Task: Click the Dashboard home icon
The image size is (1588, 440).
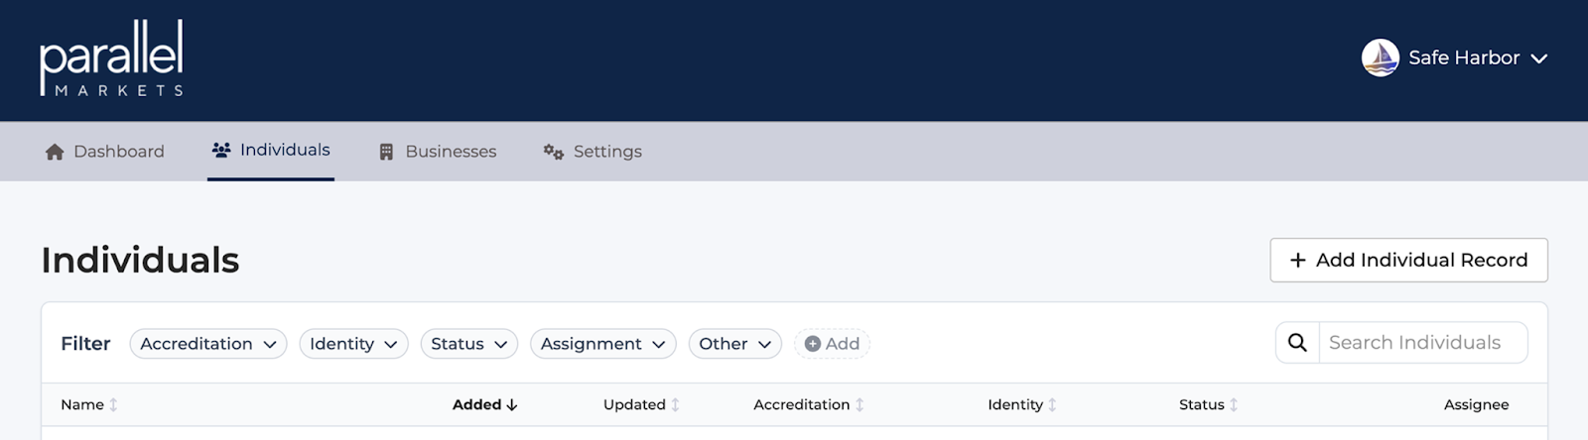Action: [x=55, y=152]
